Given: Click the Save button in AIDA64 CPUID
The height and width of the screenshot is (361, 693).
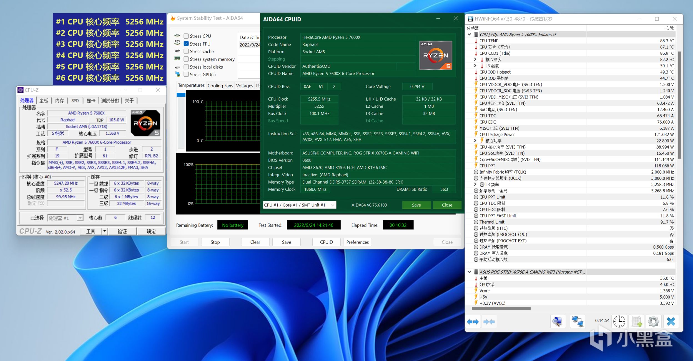Looking at the screenshot, I should tap(416, 205).
